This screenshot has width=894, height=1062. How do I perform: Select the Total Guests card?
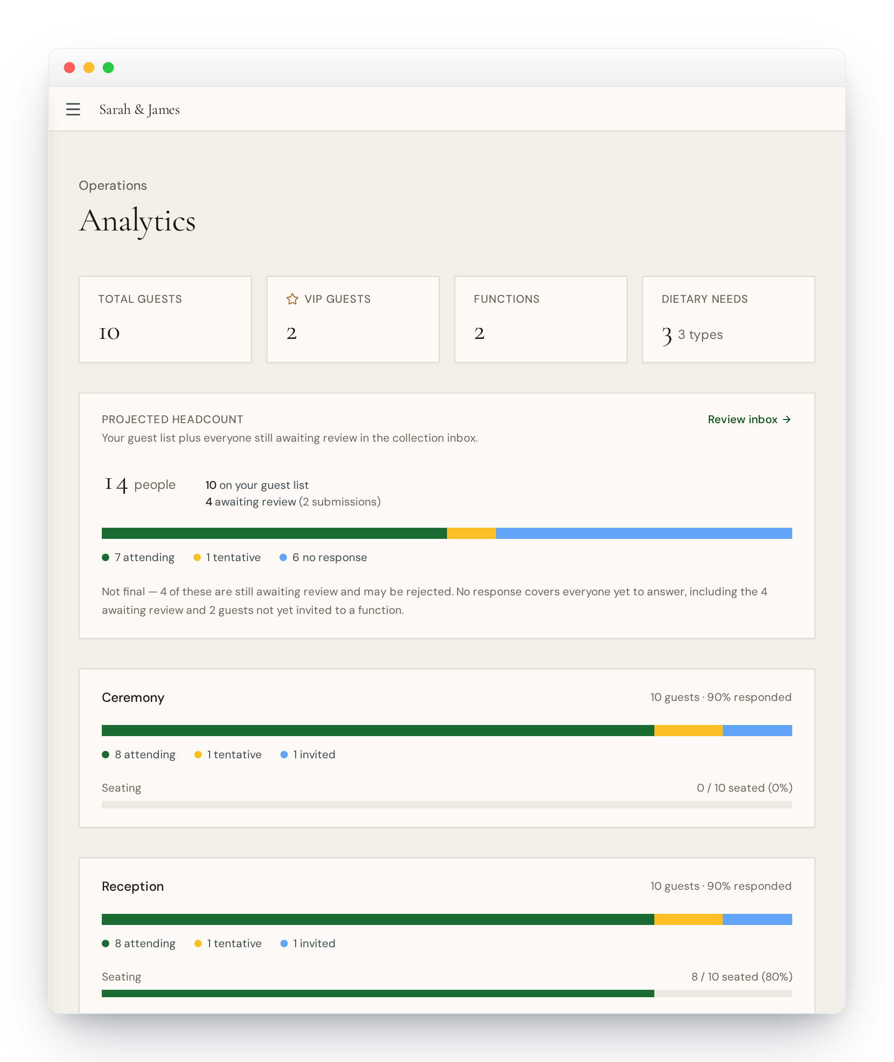(165, 319)
